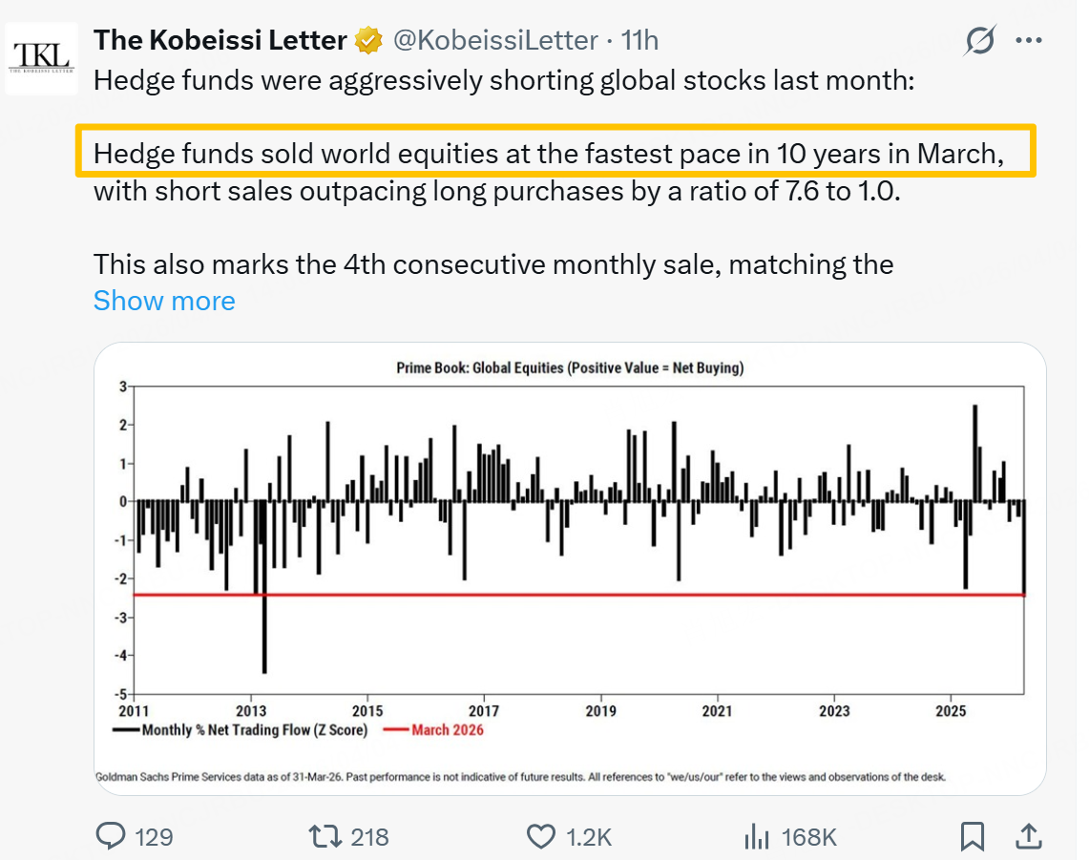
Task: Click the 1.2K likes count
Action: point(588,837)
